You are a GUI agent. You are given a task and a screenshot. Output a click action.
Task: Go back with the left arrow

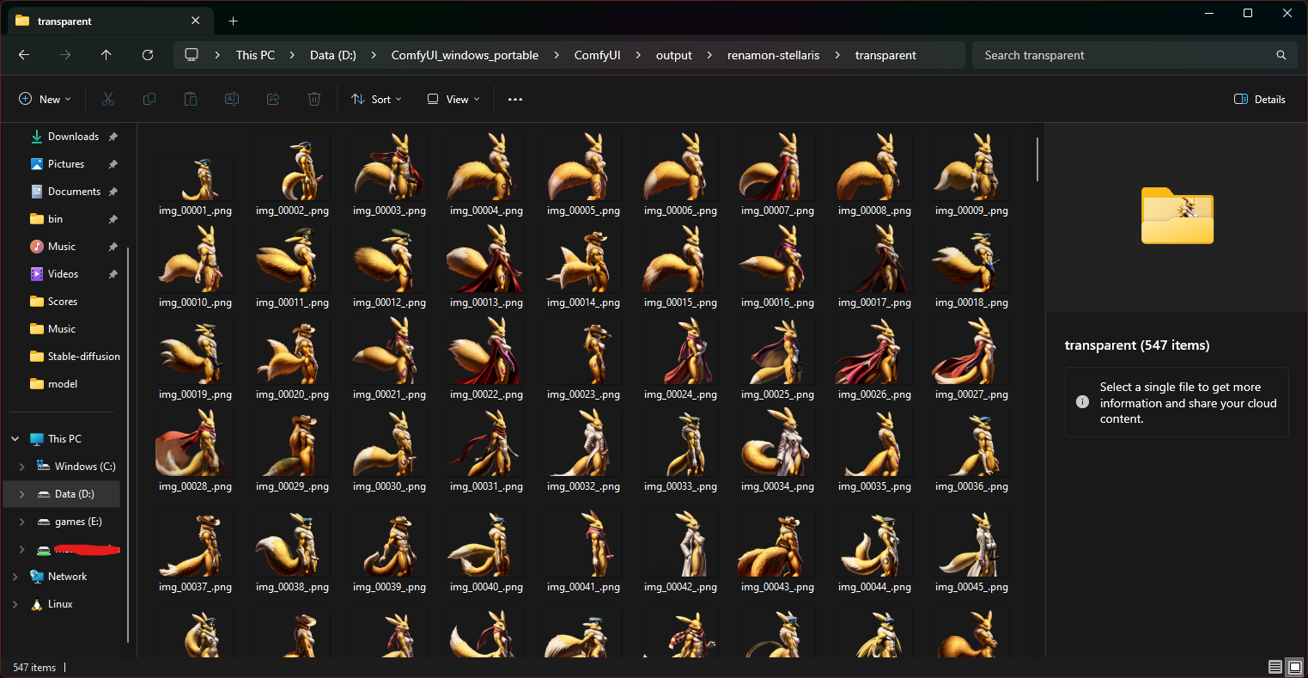click(x=24, y=55)
